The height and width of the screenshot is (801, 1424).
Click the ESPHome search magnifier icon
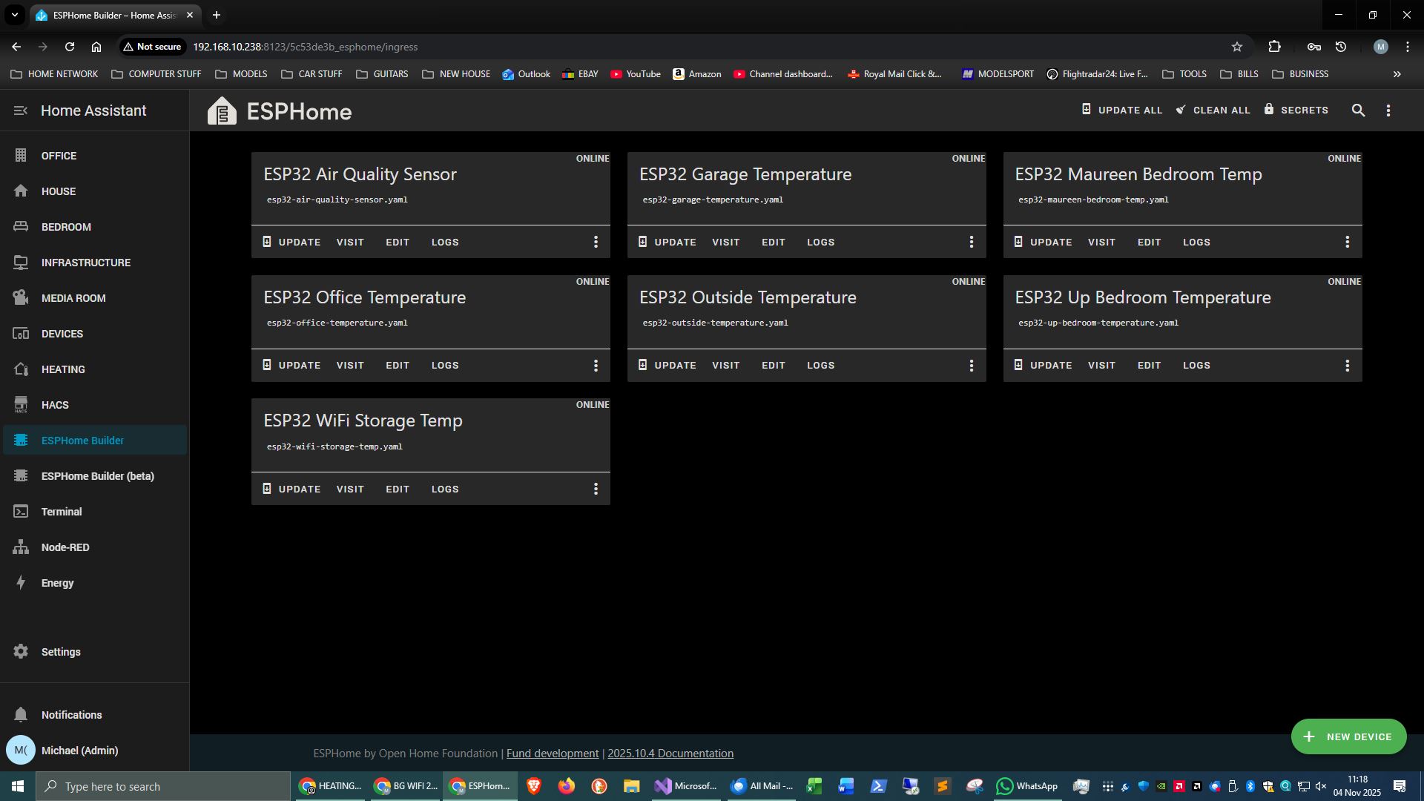point(1358,111)
